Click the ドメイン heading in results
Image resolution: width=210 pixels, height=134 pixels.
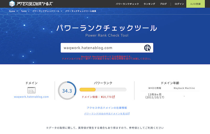[x=31, y=83]
